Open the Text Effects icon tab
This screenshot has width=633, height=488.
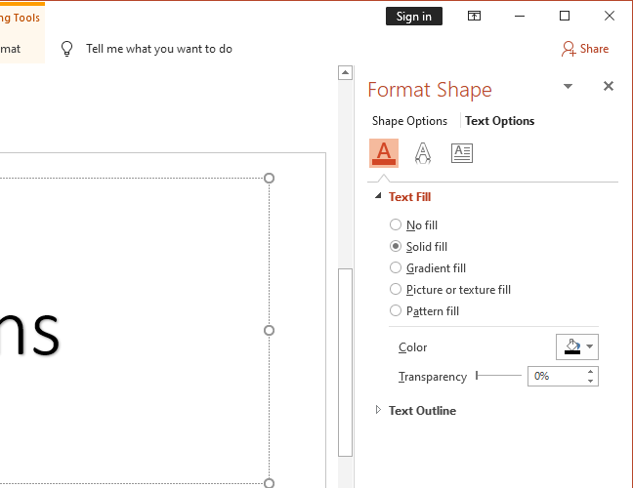[423, 152]
